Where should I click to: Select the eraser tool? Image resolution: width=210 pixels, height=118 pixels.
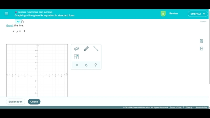coord(76,49)
